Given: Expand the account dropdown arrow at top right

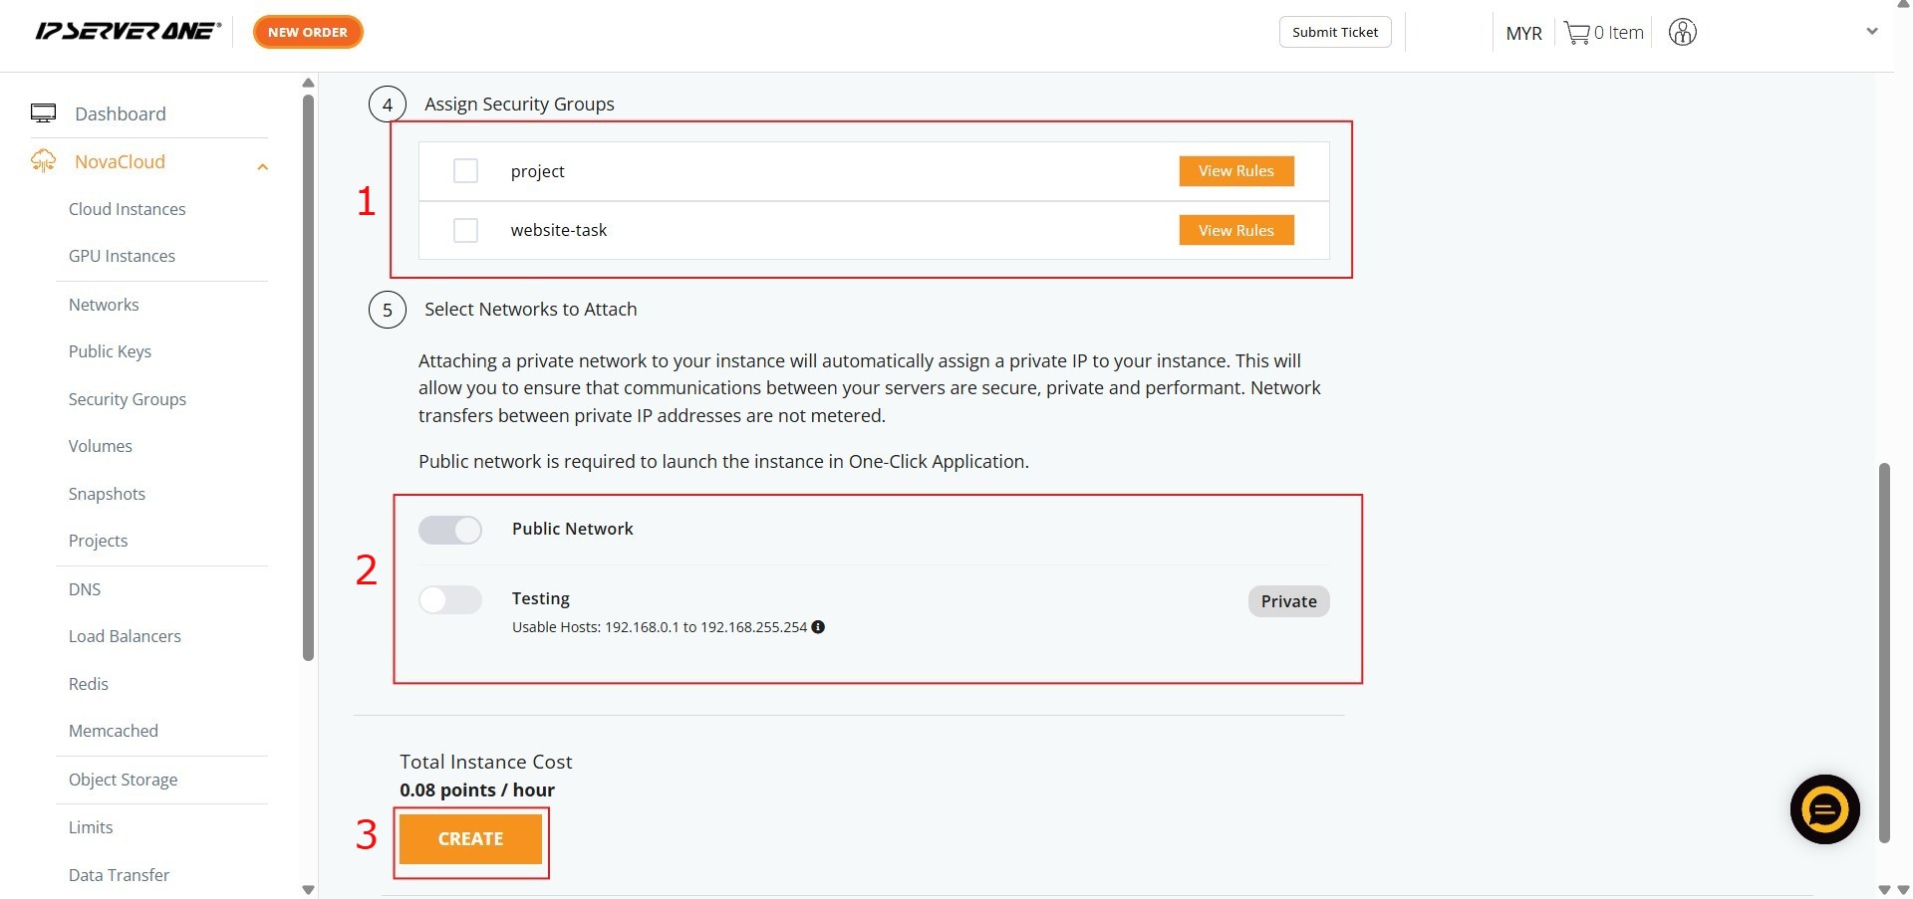Looking at the screenshot, I should (1871, 32).
